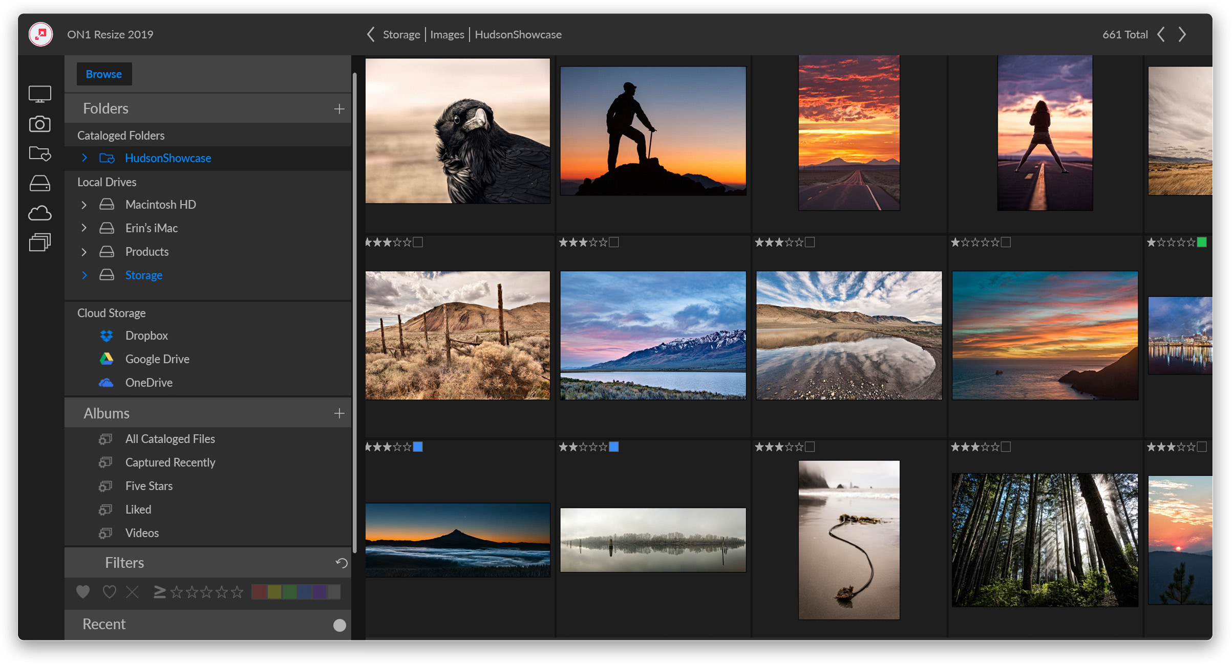Image resolution: width=1232 pixels, height=664 pixels.
Task: Expand the Recent panel header
Action: [208, 625]
